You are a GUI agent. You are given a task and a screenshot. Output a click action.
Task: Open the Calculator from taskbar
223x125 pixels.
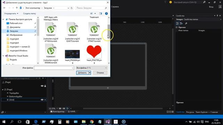(x=60, y=122)
